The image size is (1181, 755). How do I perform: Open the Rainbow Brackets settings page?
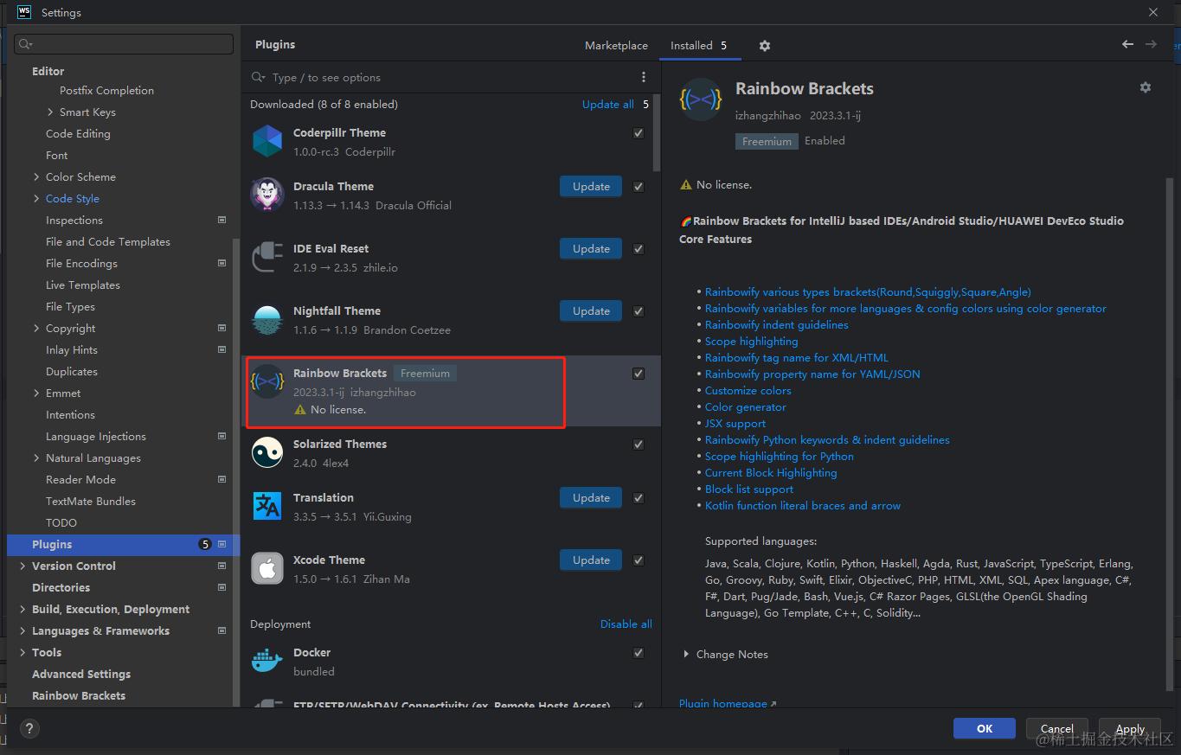click(x=79, y=695)
